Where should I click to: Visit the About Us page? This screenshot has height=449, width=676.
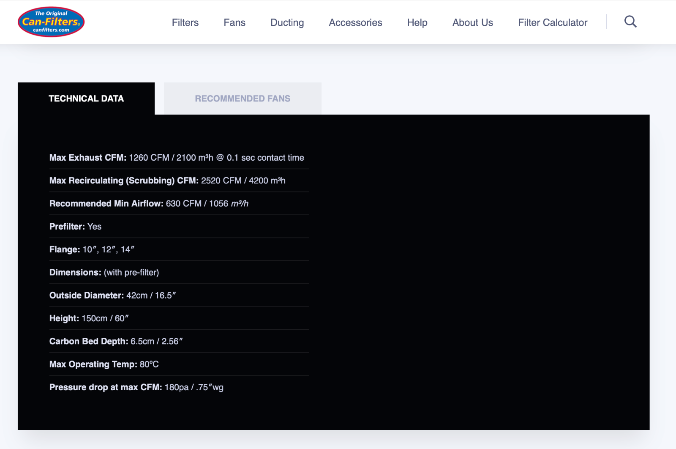(472, 22)
